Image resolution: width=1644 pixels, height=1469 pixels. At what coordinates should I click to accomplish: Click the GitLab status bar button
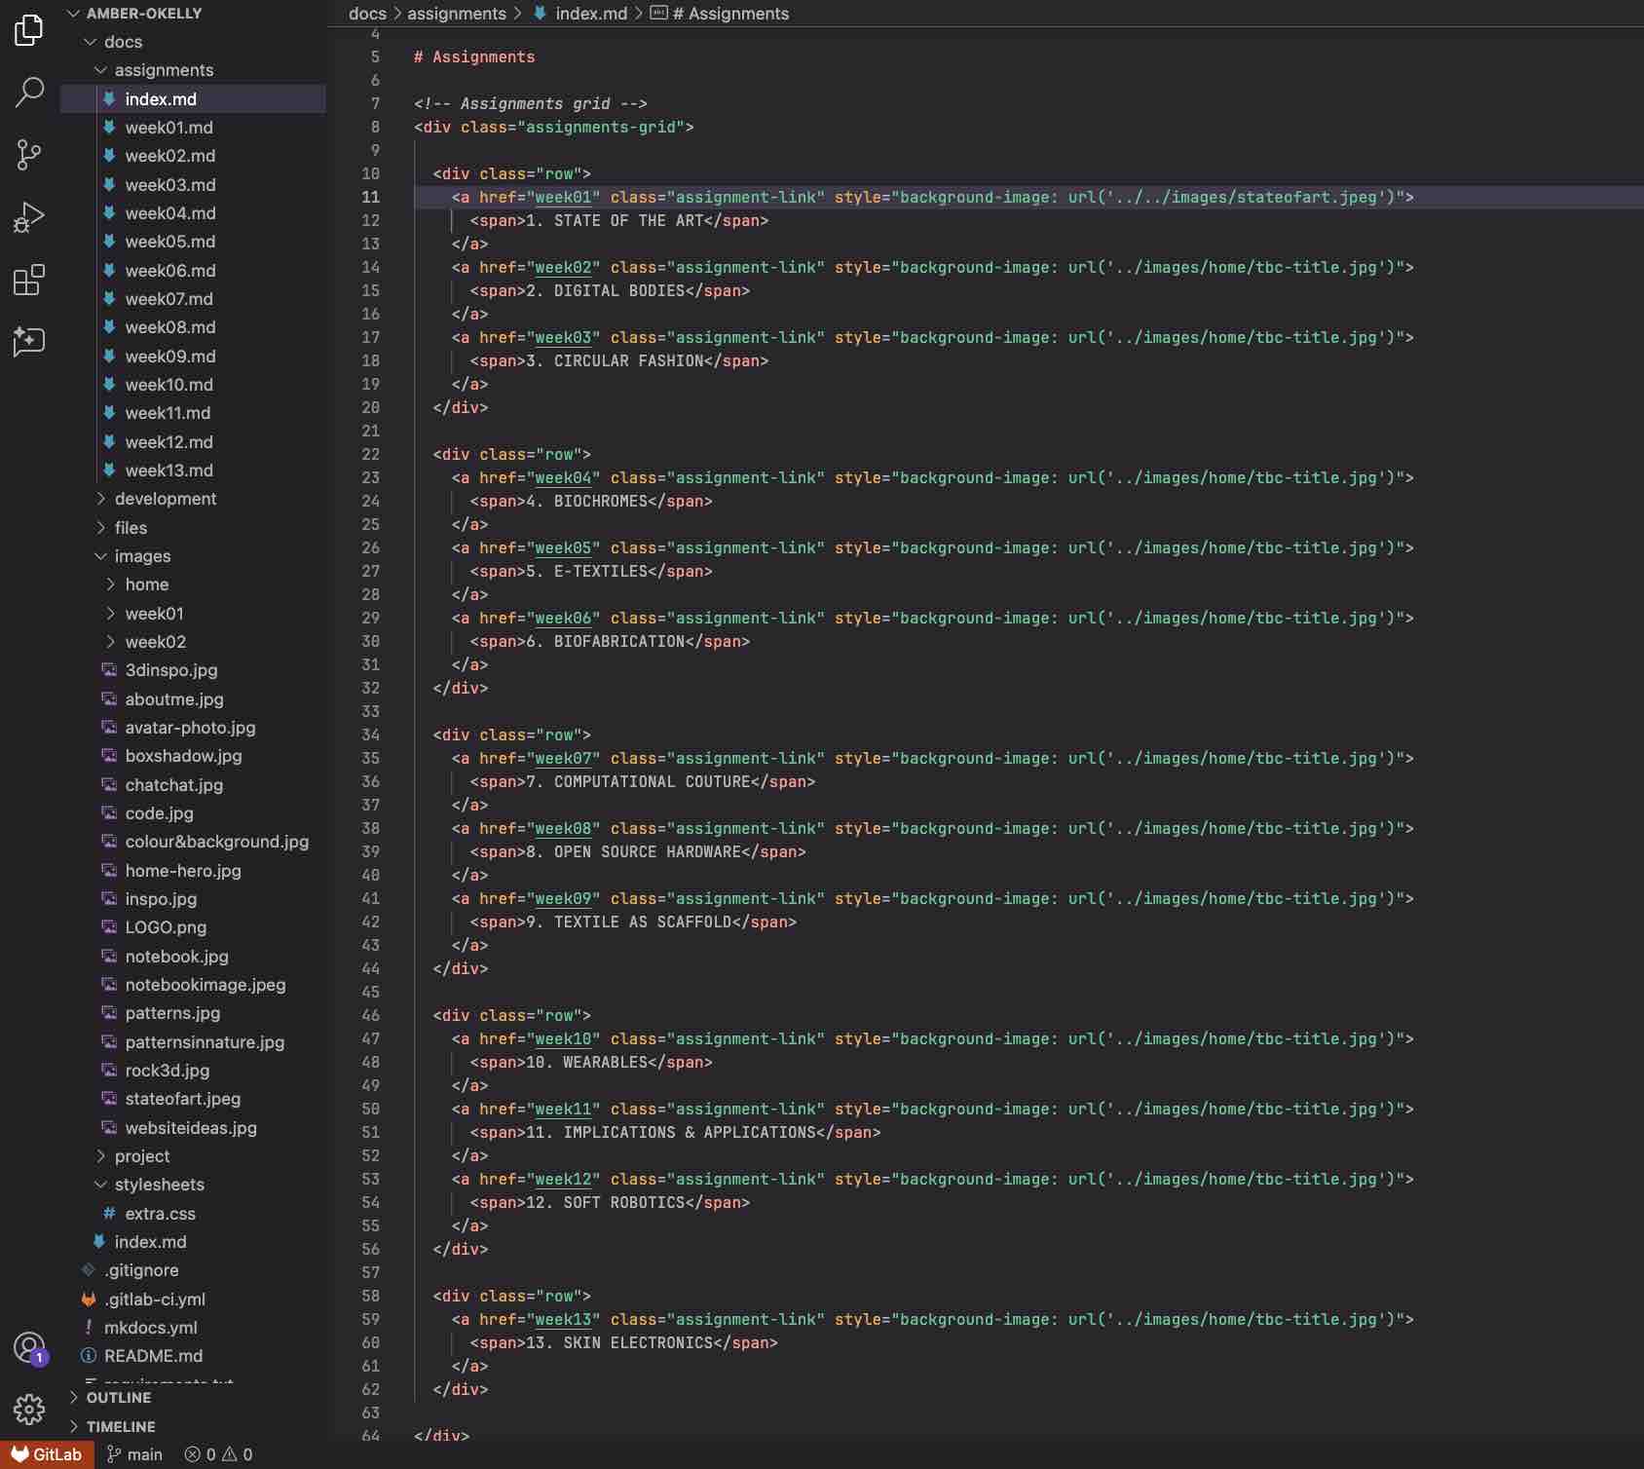tap(47, 1454)
